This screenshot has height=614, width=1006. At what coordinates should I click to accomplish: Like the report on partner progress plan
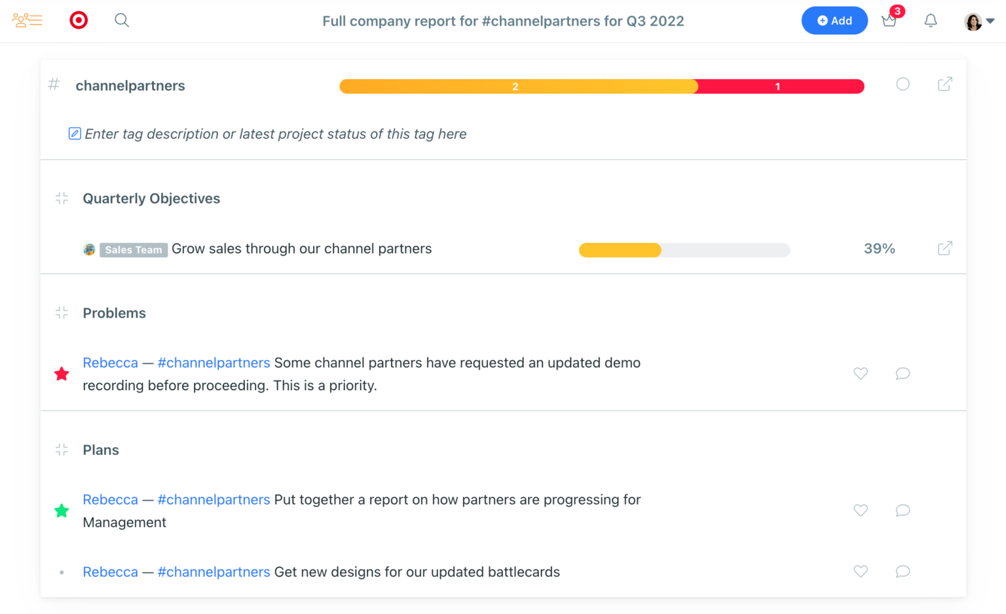pyautogui.click(x=860, y=511)
